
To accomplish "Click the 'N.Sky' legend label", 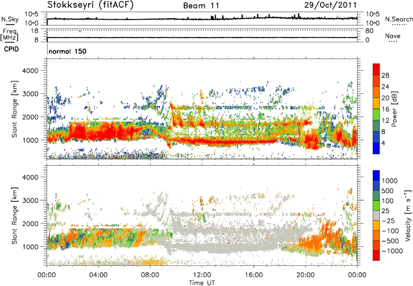I will tap(10, 19).
